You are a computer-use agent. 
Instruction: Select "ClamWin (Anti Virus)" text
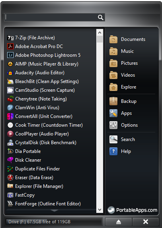[37, 108]
